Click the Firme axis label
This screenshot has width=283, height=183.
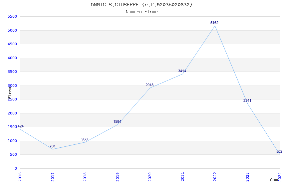pos(10,93)
